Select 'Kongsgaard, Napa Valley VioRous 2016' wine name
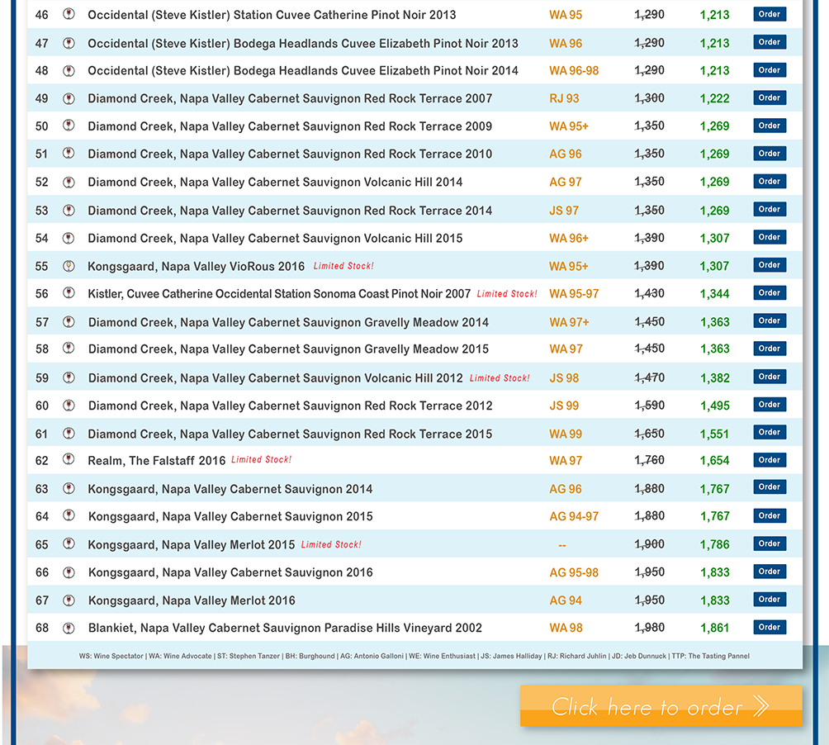This screenshot has height=745, width=829. [x=197, y=267]
